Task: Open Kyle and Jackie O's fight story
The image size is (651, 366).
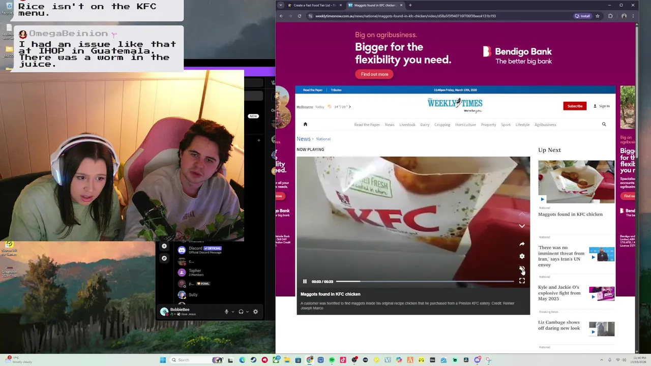Action: point(559,293)
